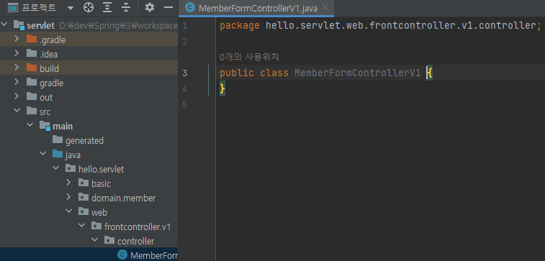545x261 pixels.
Task: Expand the domain.member package
Action: click(x=68, y=197)
